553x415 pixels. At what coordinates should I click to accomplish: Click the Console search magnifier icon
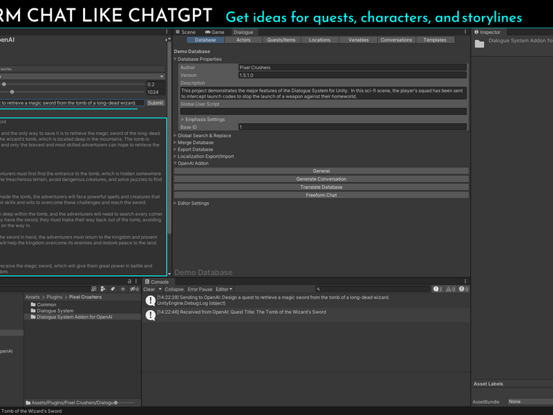point(318,289)
